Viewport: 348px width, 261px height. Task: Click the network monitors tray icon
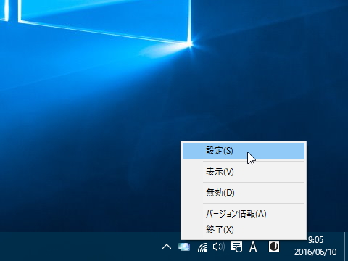[x=184, y=246]
